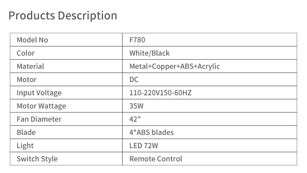The width and height of the screenshot is (307, 173).
Task: Click the DC motor value
Action: (x=134, y=80)
